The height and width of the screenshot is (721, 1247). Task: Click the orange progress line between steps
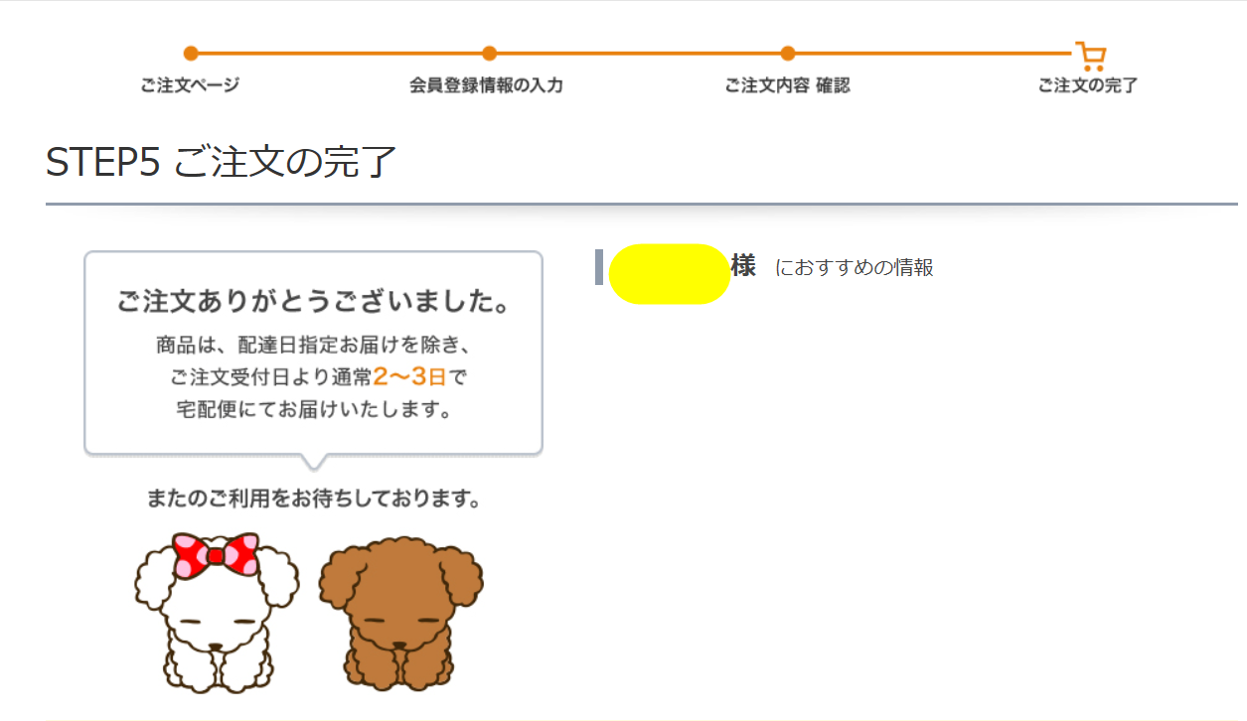[638, 54]
